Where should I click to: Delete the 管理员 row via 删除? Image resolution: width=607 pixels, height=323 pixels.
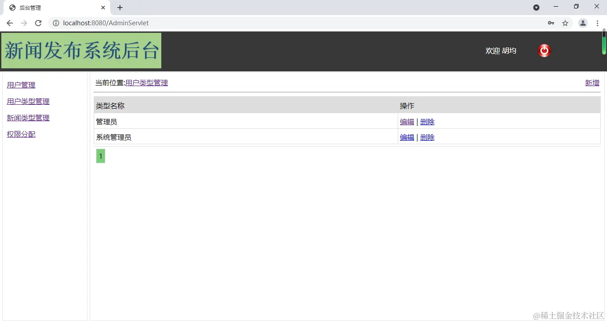427,122
